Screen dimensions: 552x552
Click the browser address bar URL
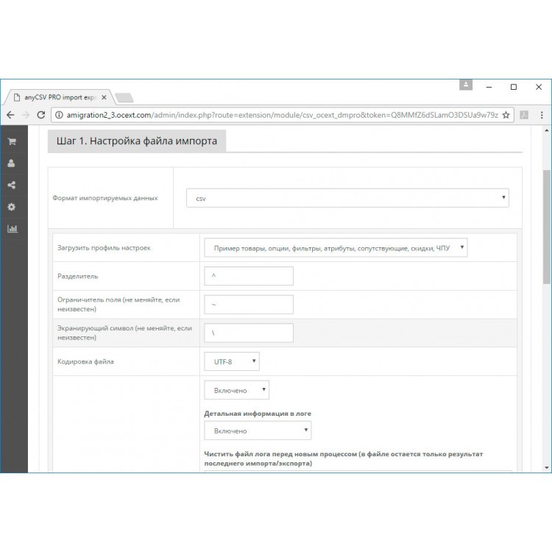tap(282, 115)
